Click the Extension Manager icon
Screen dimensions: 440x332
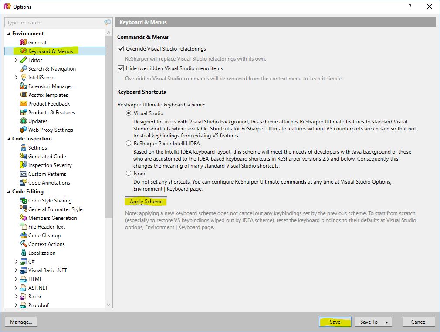pos(23,86)
